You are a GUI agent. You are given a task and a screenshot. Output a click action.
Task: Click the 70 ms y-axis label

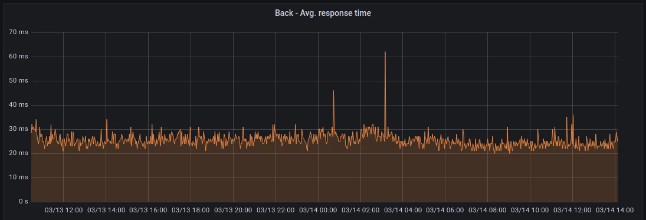18,32
